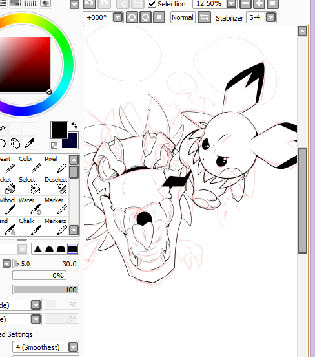The height and width of the screenshot is (357, 315).
Task: Choose the Bucket fill tool
Action: (8, 185)
